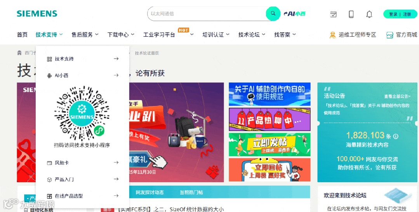Open the calendar check-in icon
Viewport: 419px width, 212px height.
pos(333,14)
